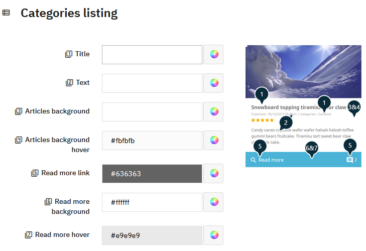Click the 3&4 marker on preview
366x251 pixels.
pyautogui.click(x=354, y=107)
